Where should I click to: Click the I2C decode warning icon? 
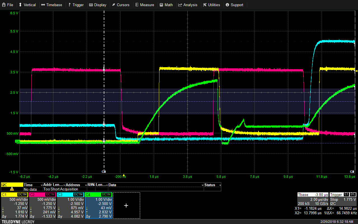pyautogui.click(x=12, y=189)
